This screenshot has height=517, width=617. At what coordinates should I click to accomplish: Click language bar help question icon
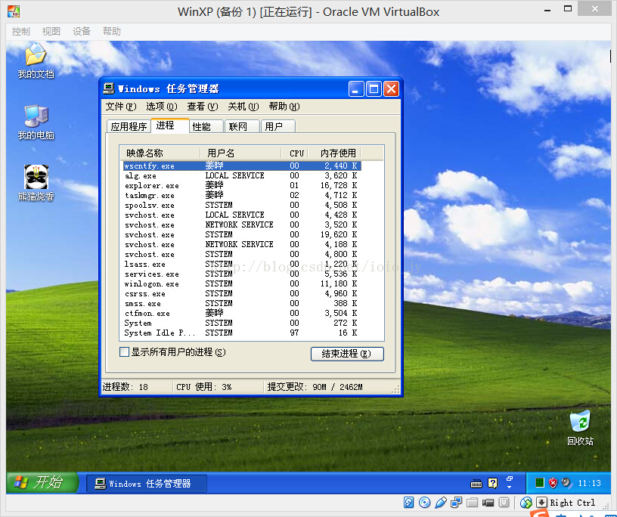pyautogui.click(x=493, y=483)
